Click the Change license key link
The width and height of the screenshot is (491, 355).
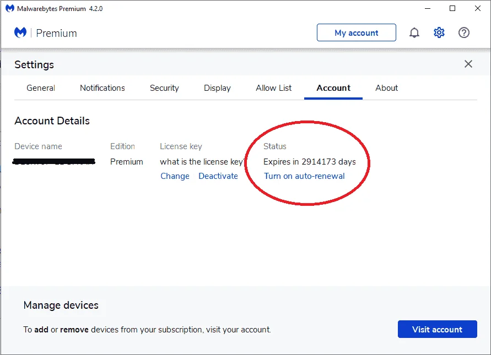pyautogui.click(x=175, y=176)
